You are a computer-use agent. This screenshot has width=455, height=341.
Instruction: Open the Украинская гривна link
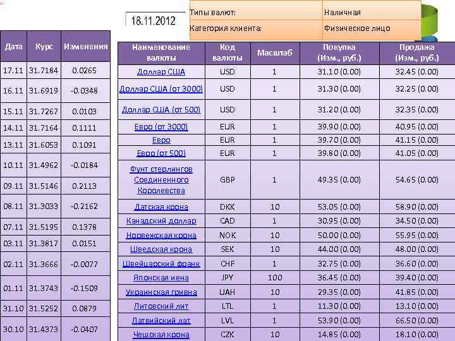click(161, 292)
